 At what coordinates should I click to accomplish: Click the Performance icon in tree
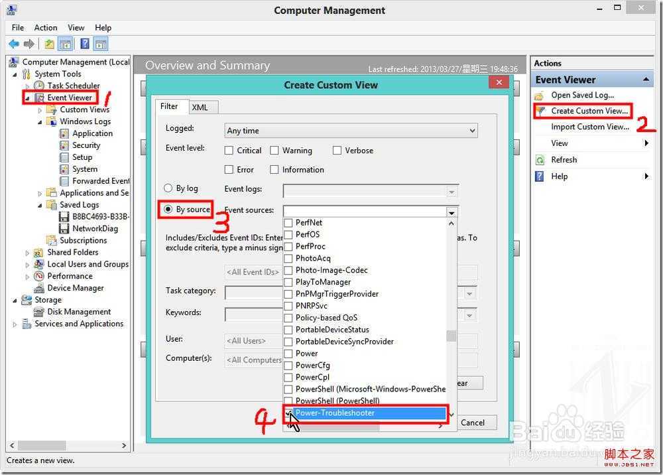click(39, 276)
